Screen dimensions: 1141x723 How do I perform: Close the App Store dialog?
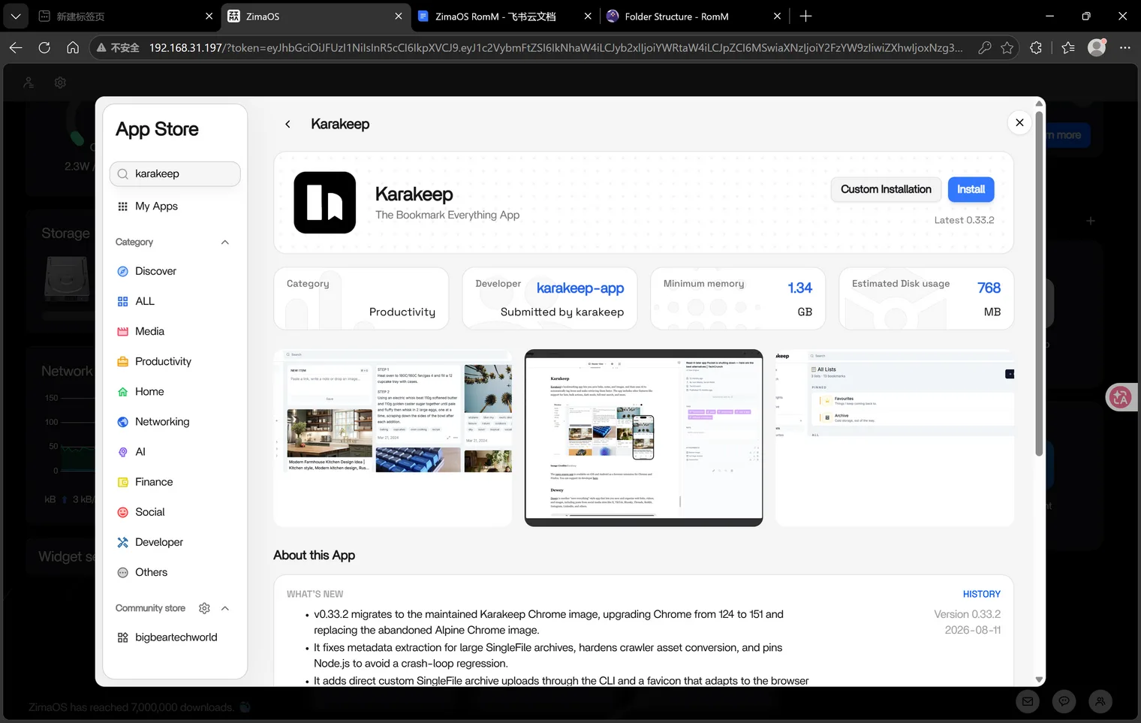point(1019,122)
